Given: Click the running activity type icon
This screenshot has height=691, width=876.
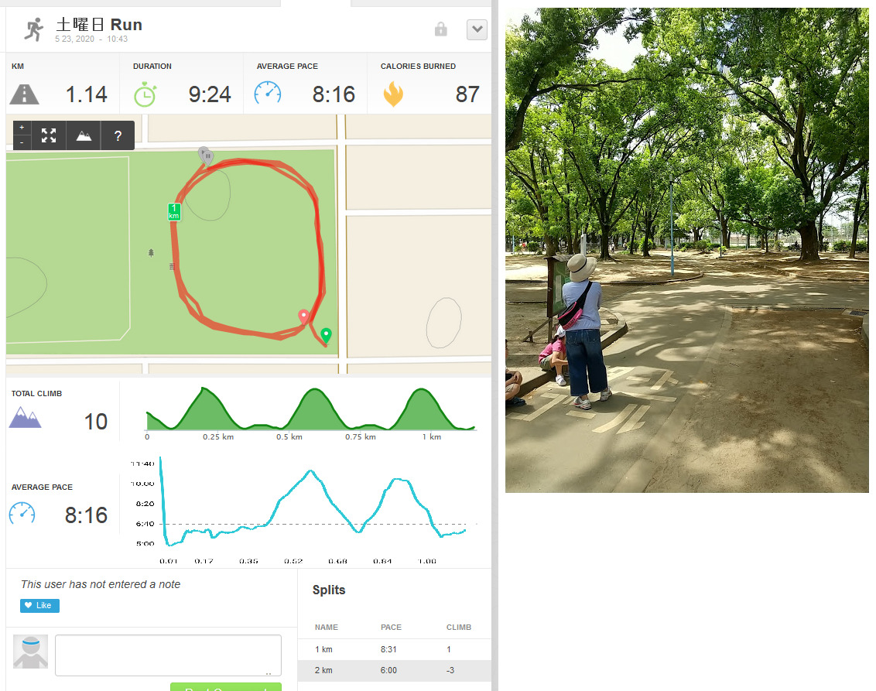Looking at the screenshot, I should click(34, 29).
